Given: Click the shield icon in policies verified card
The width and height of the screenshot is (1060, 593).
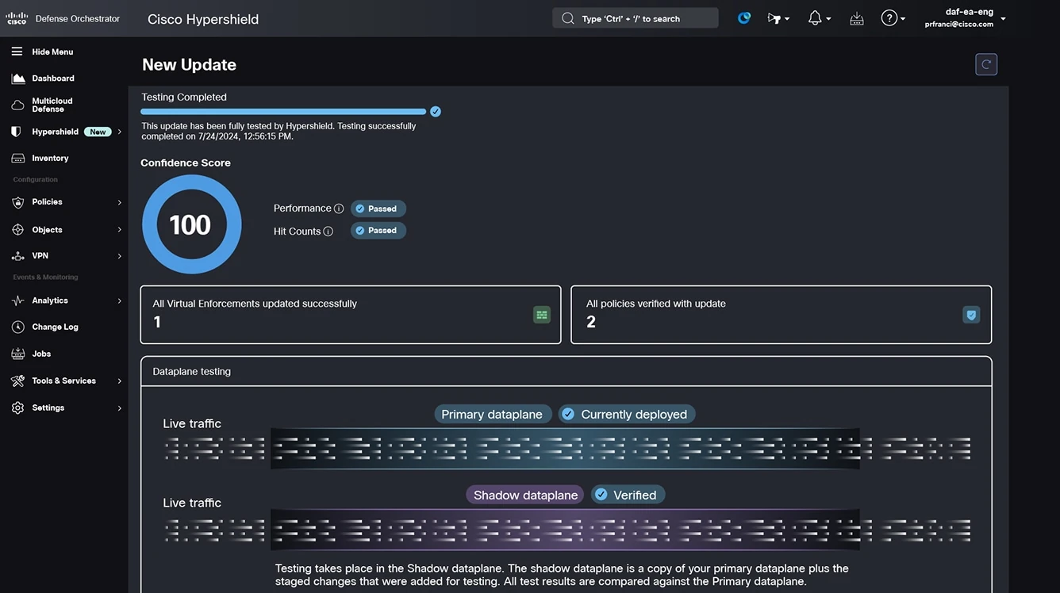Looking at the screenshot, I should (x=971, y=315).
